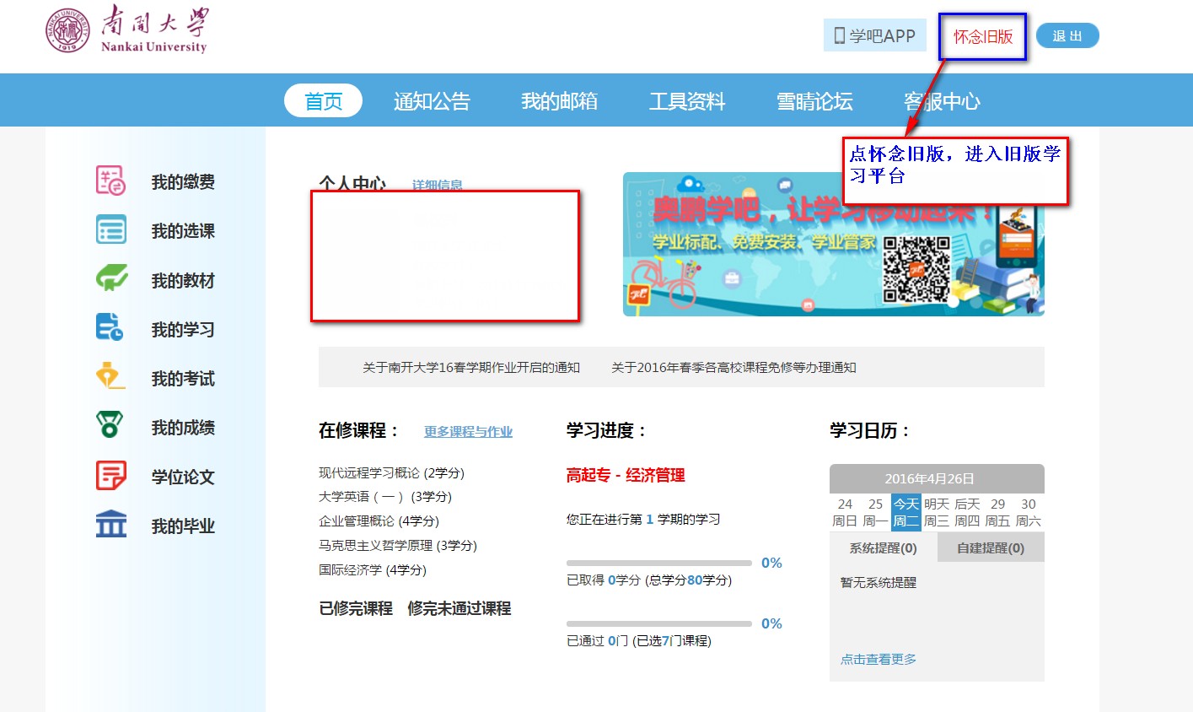Viewport: 1193px width, 712px height.
Task: Click 更多课程与作业 link
Action: (468, 432)
